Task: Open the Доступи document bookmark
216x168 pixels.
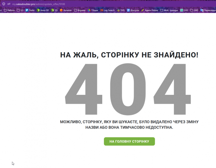Action: (x=133, y=10)
